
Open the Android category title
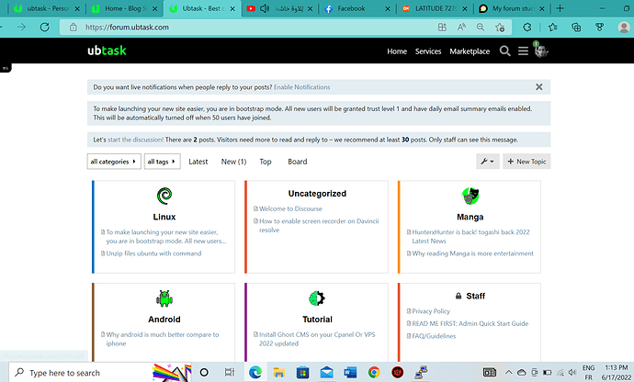[164, 320]
